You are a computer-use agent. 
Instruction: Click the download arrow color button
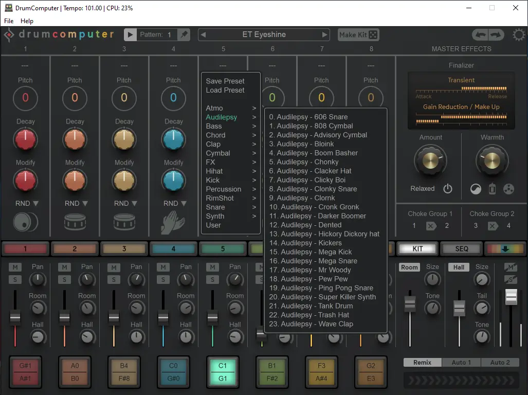pyautogui.click(x=505, y=249)
